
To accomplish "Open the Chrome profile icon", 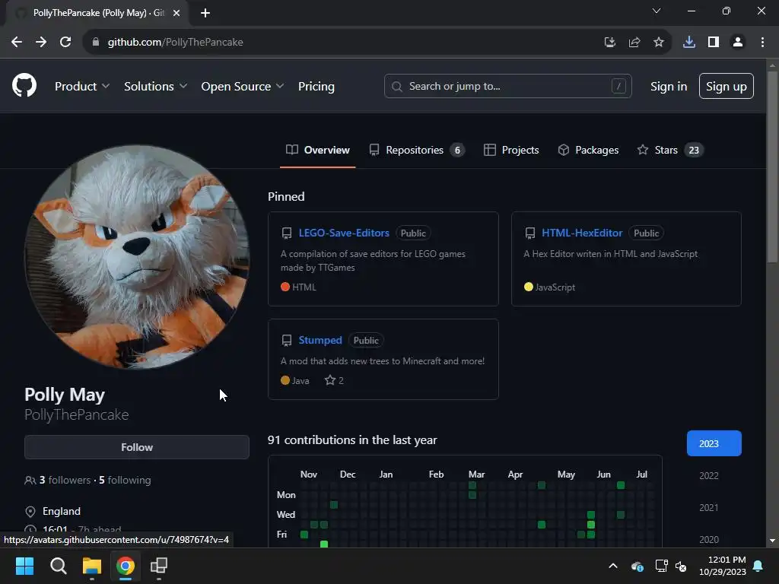I will coord(738,43).
